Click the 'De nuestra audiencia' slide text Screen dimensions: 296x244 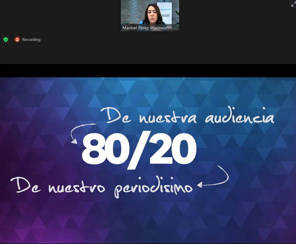(188, 115)
